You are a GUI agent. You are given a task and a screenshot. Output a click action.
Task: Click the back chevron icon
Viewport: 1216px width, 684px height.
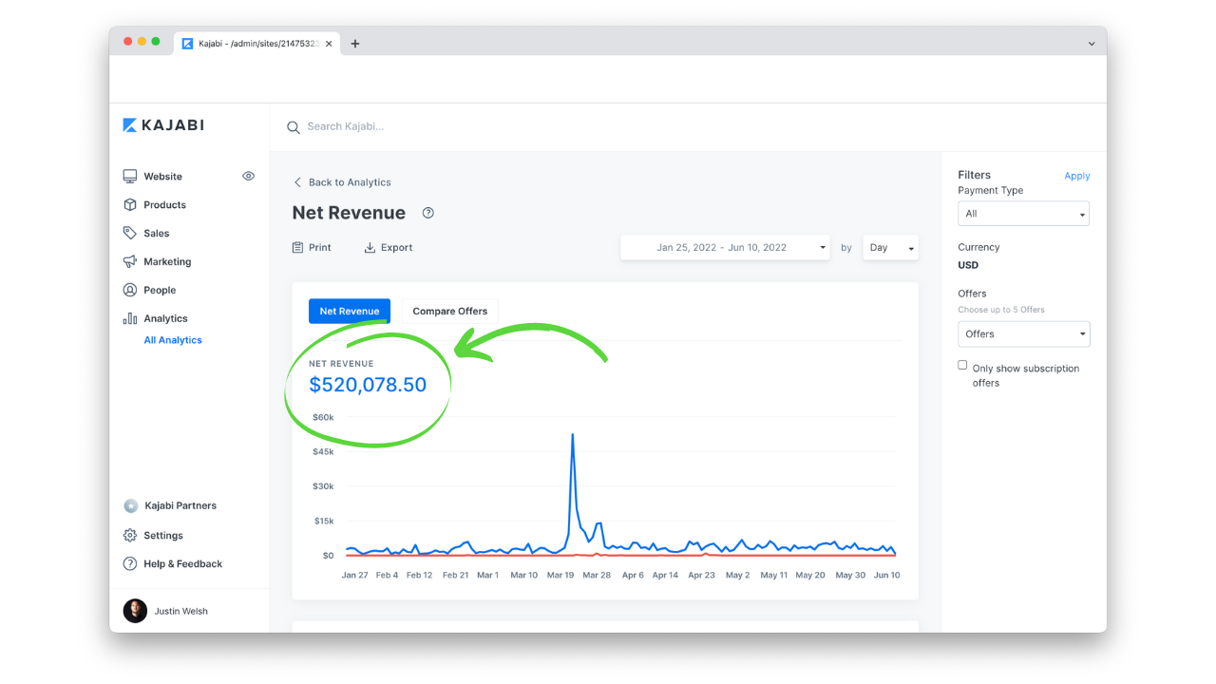[297, 182]
